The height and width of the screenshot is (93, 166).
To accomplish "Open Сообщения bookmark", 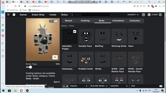I will tap(34, 10).
